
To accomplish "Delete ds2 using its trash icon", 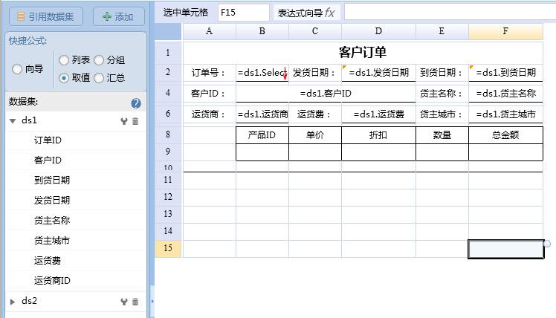I will [x=135, y=302].
